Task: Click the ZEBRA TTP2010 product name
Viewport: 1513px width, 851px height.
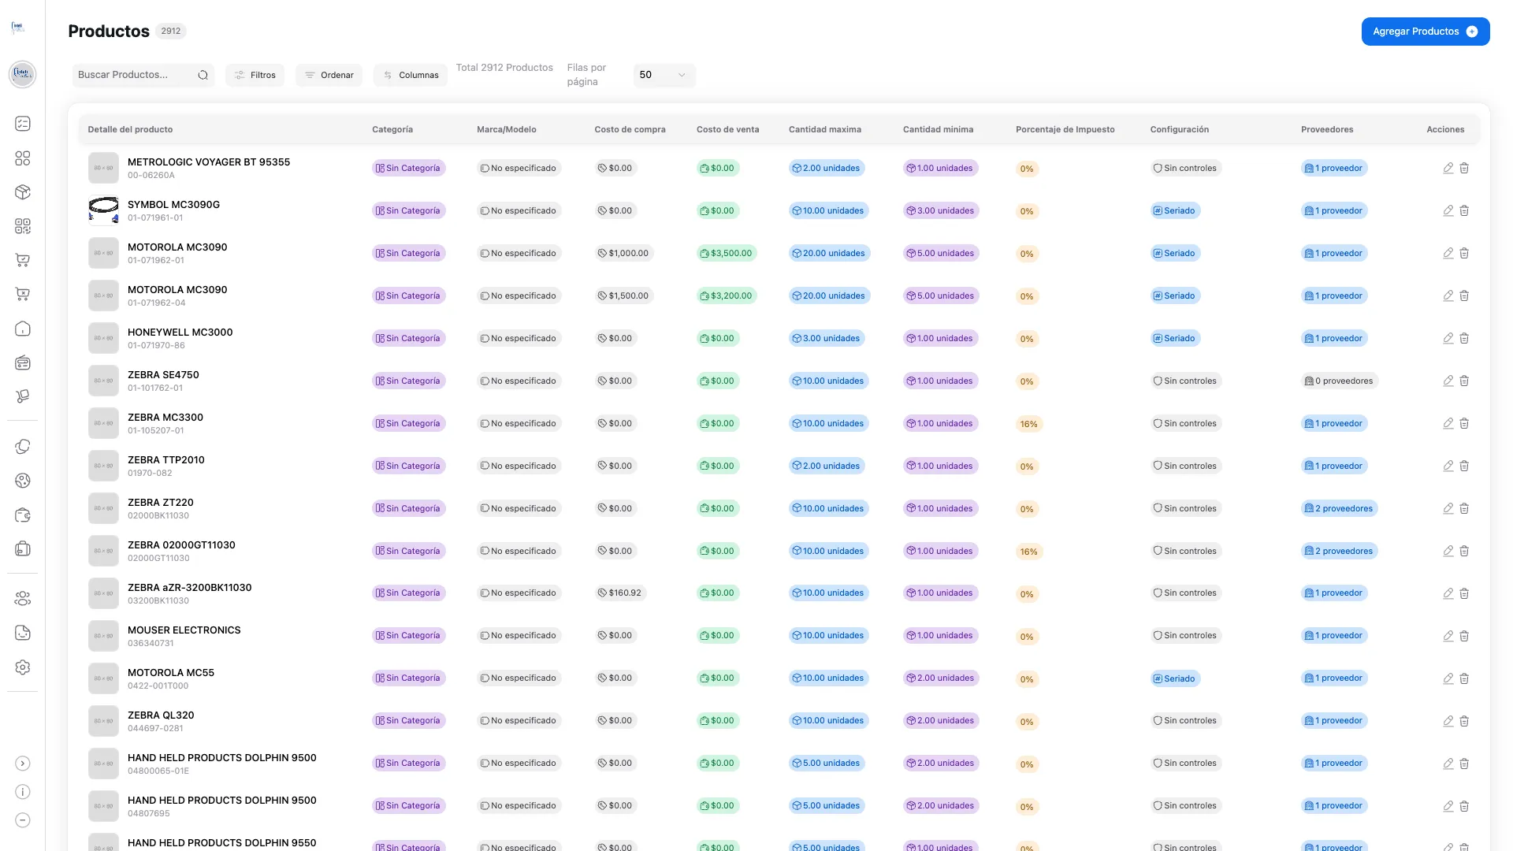Action: pyautogui.click(x=165, y=459)
